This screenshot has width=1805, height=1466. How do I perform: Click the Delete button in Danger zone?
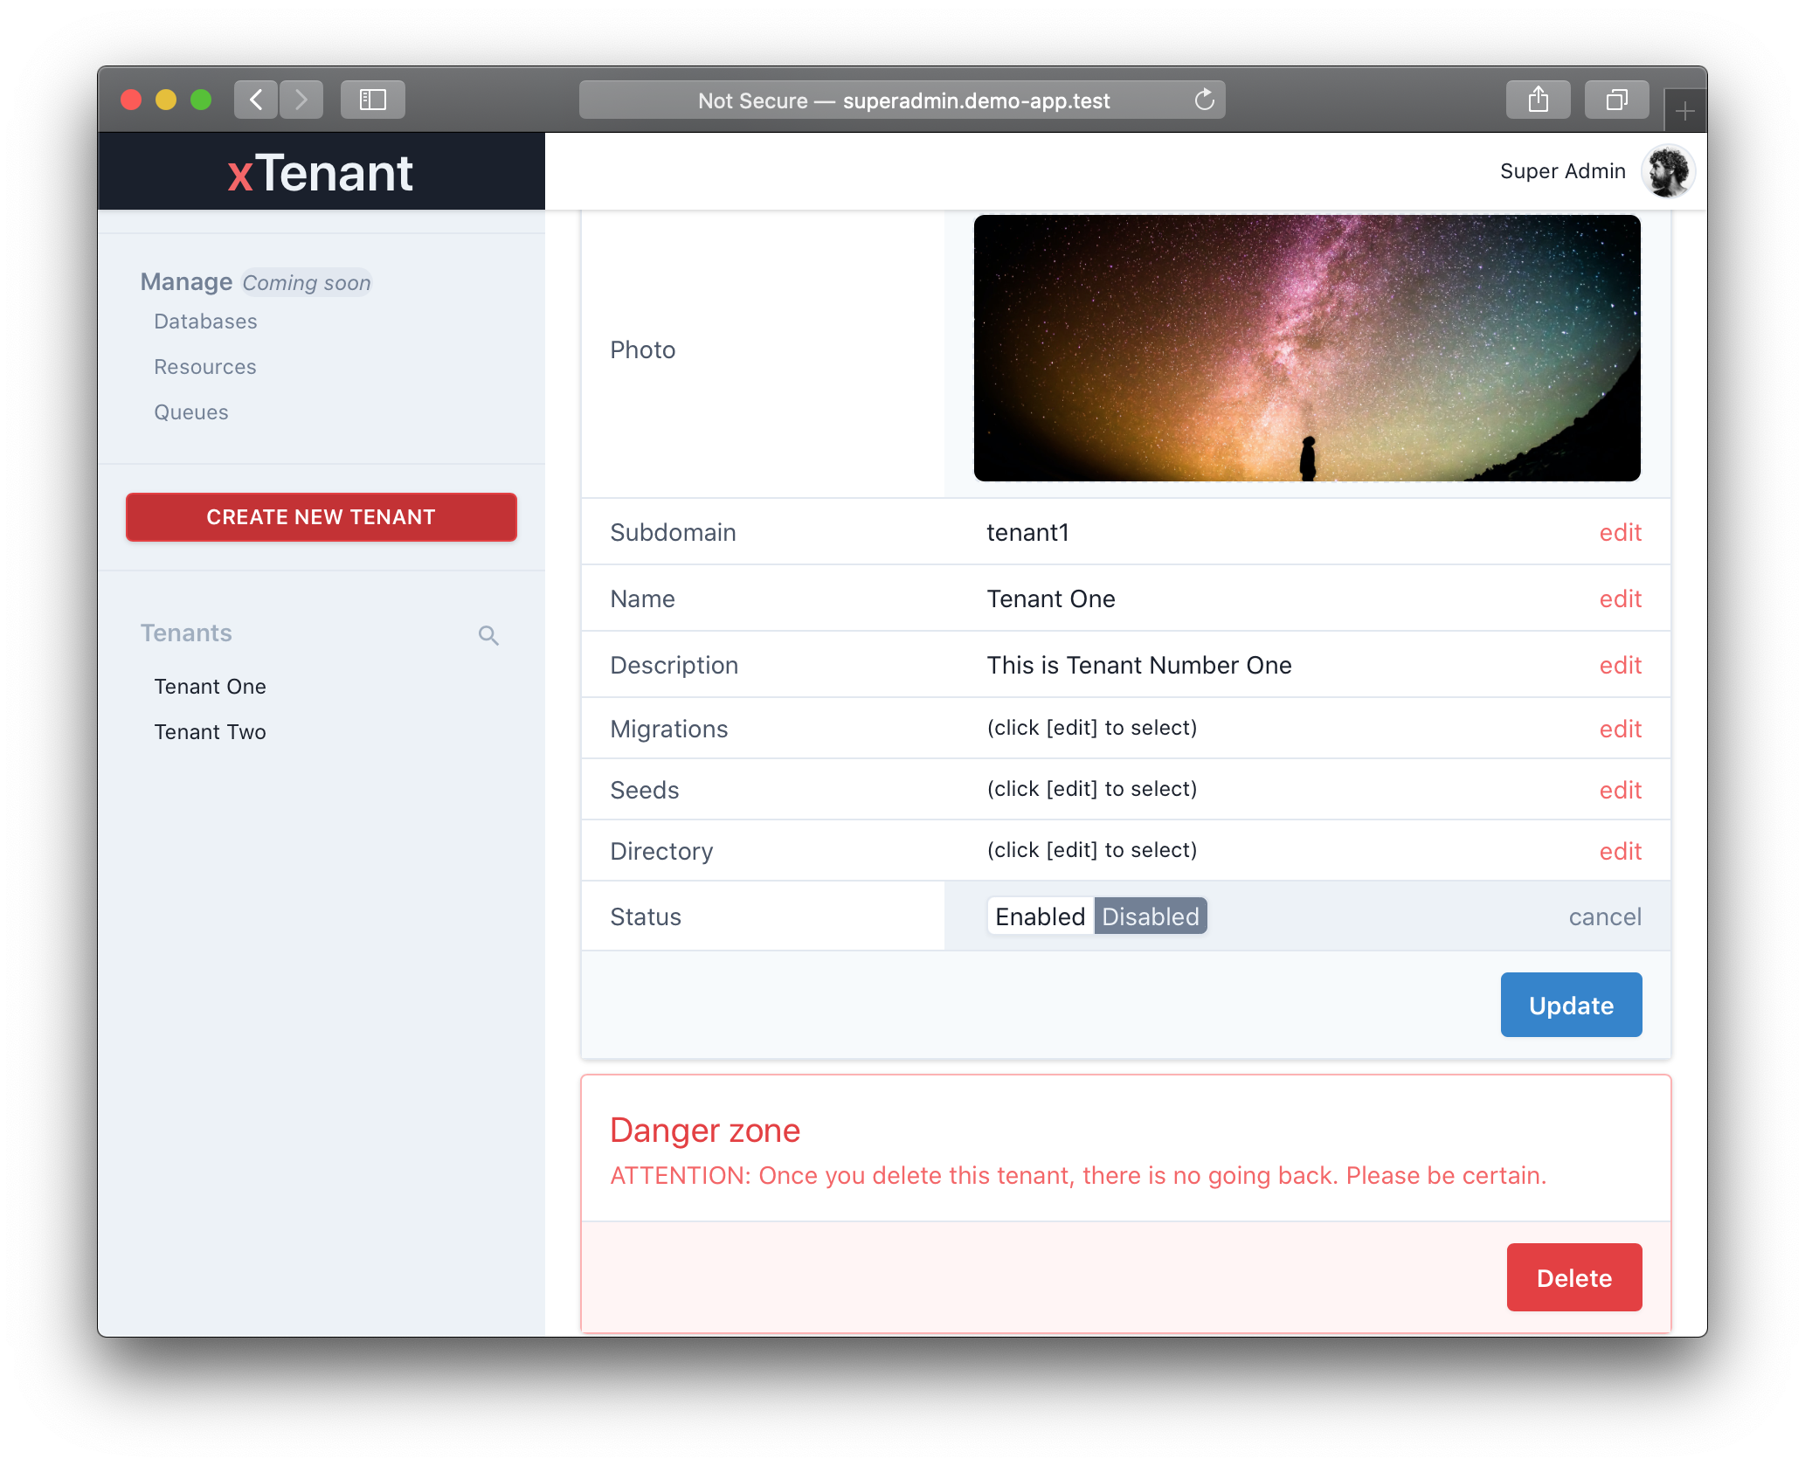pyautogui.click(x=1573, y=1277)
